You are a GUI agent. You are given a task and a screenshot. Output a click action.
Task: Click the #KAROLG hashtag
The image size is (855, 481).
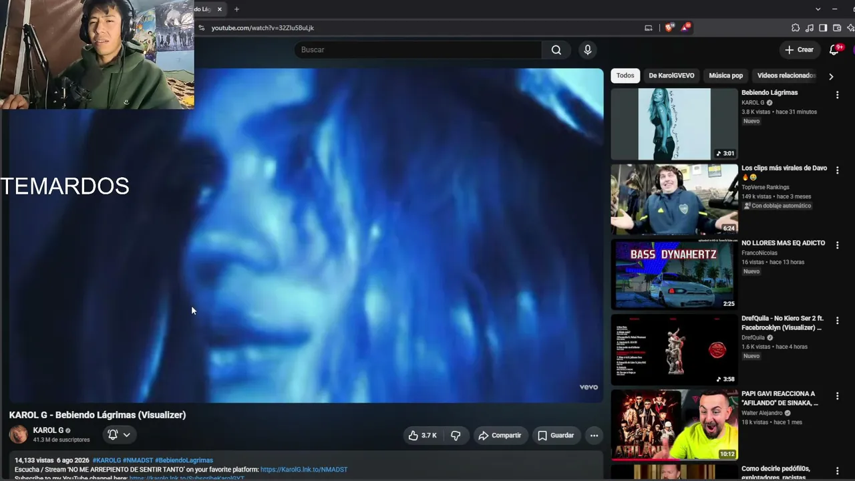tap(107, 460)
